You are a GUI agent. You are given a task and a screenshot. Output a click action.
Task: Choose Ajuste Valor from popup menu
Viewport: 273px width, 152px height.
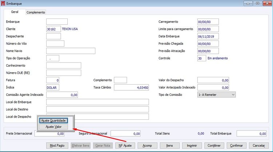point(54,127)
